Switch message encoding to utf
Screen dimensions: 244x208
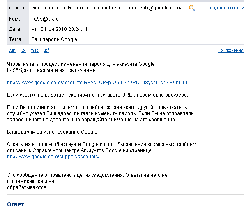(x=46, y=50)
